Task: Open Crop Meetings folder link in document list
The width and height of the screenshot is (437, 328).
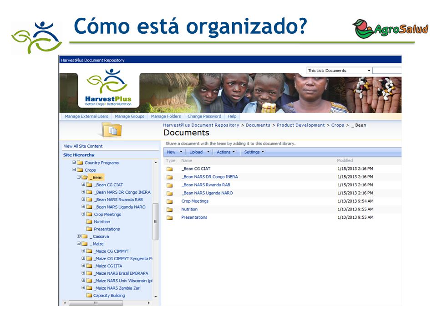Action: click(x=195, y=201)
